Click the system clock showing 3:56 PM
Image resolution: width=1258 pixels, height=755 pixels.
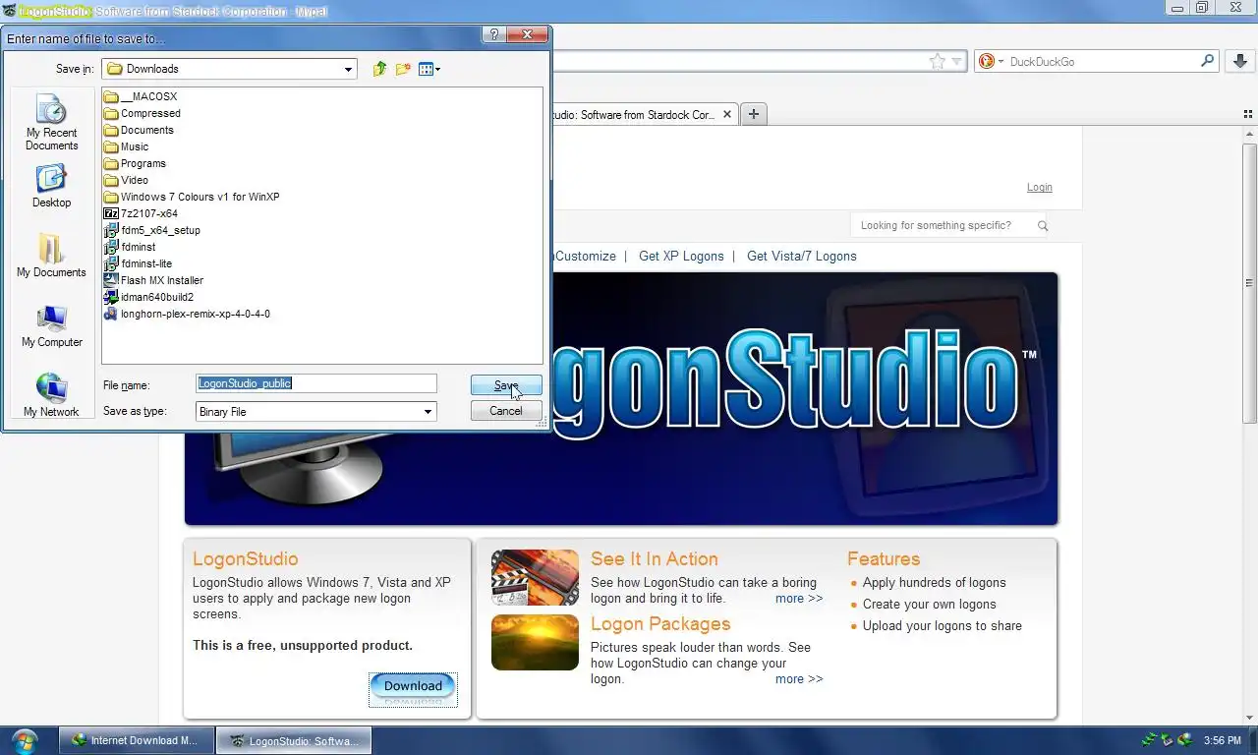(1222, 740)
